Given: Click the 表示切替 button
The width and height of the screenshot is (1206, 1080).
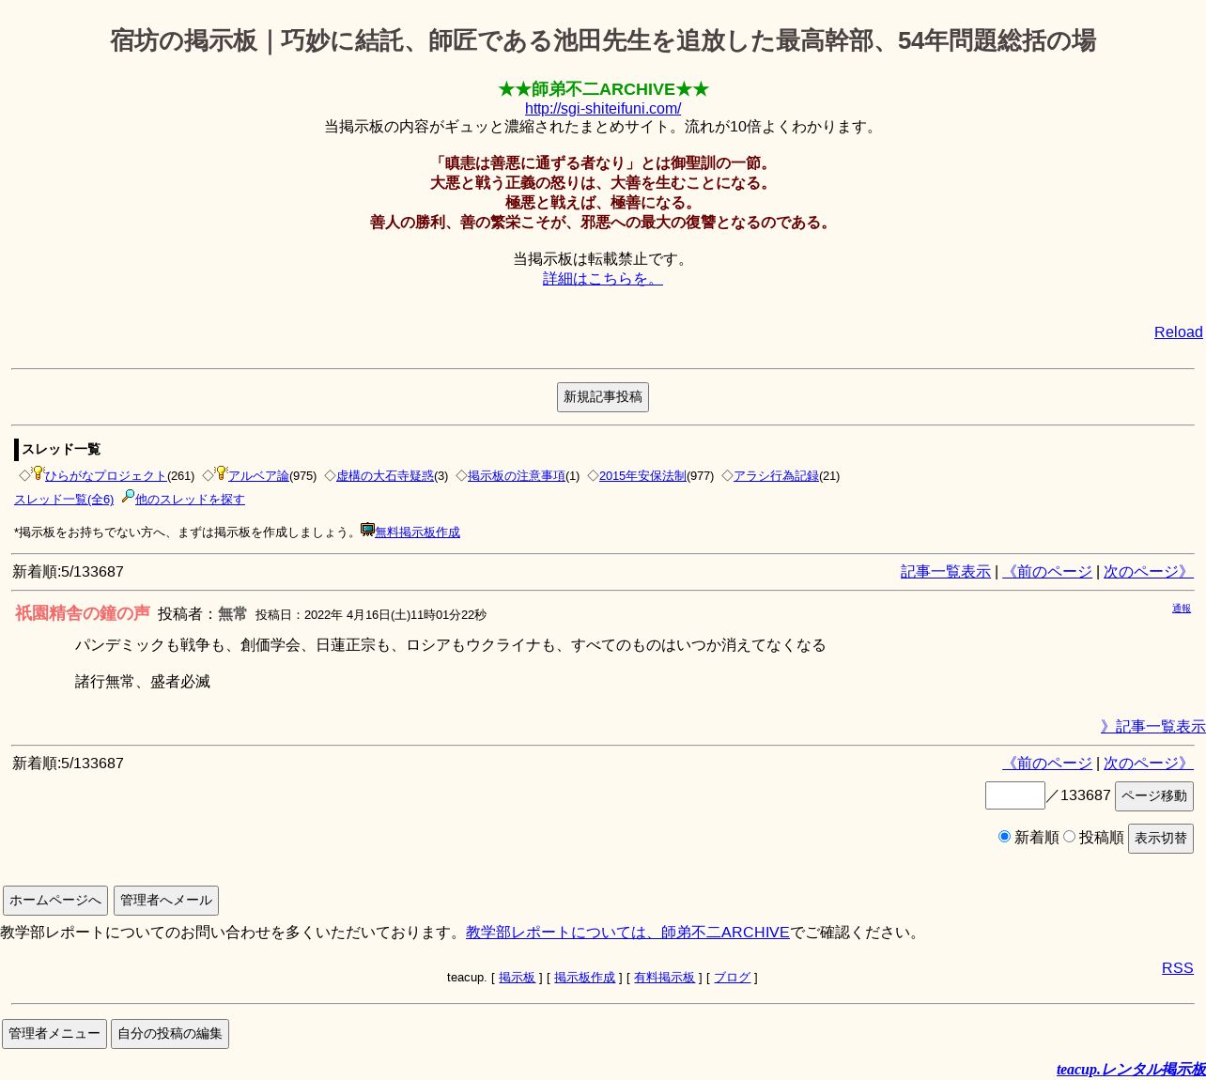Looking at the screenshot, I should (x=1160, y=838).
